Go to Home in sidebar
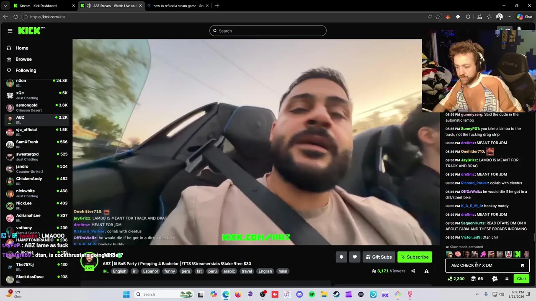The width and height of the screenshot is (536, 301). (x=18, y=48)
